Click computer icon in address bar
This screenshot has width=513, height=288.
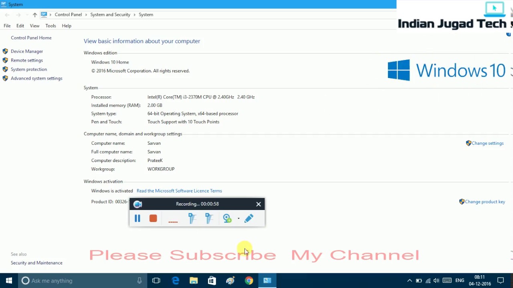point(44,14)
